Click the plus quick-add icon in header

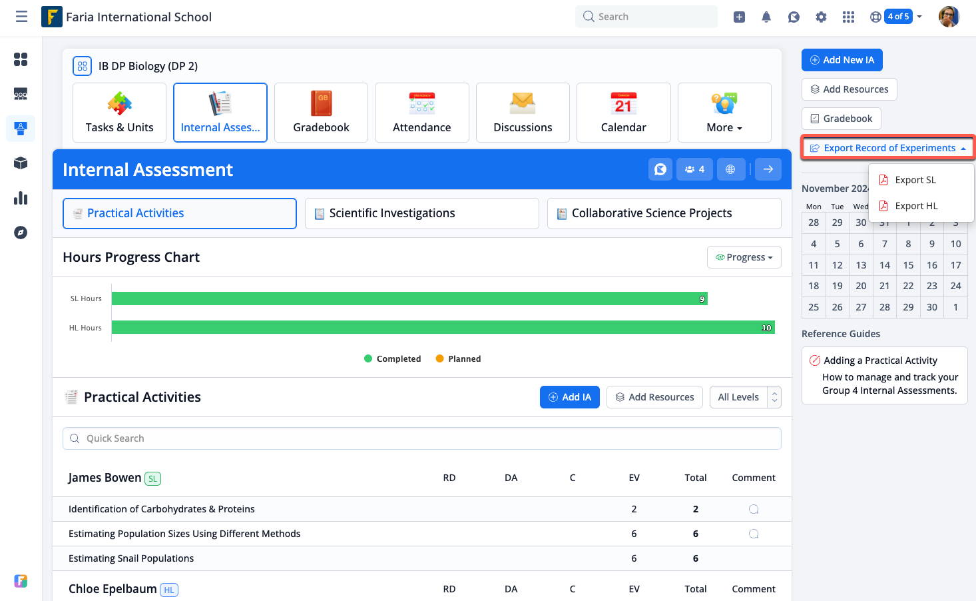(739, 17)
